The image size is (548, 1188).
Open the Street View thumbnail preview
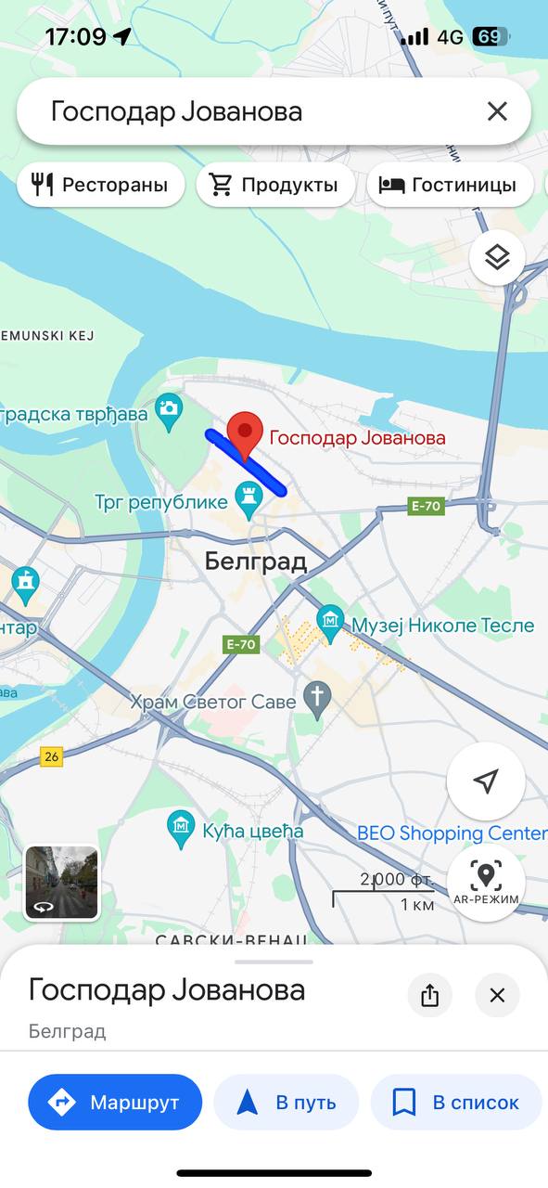[62, 883]
